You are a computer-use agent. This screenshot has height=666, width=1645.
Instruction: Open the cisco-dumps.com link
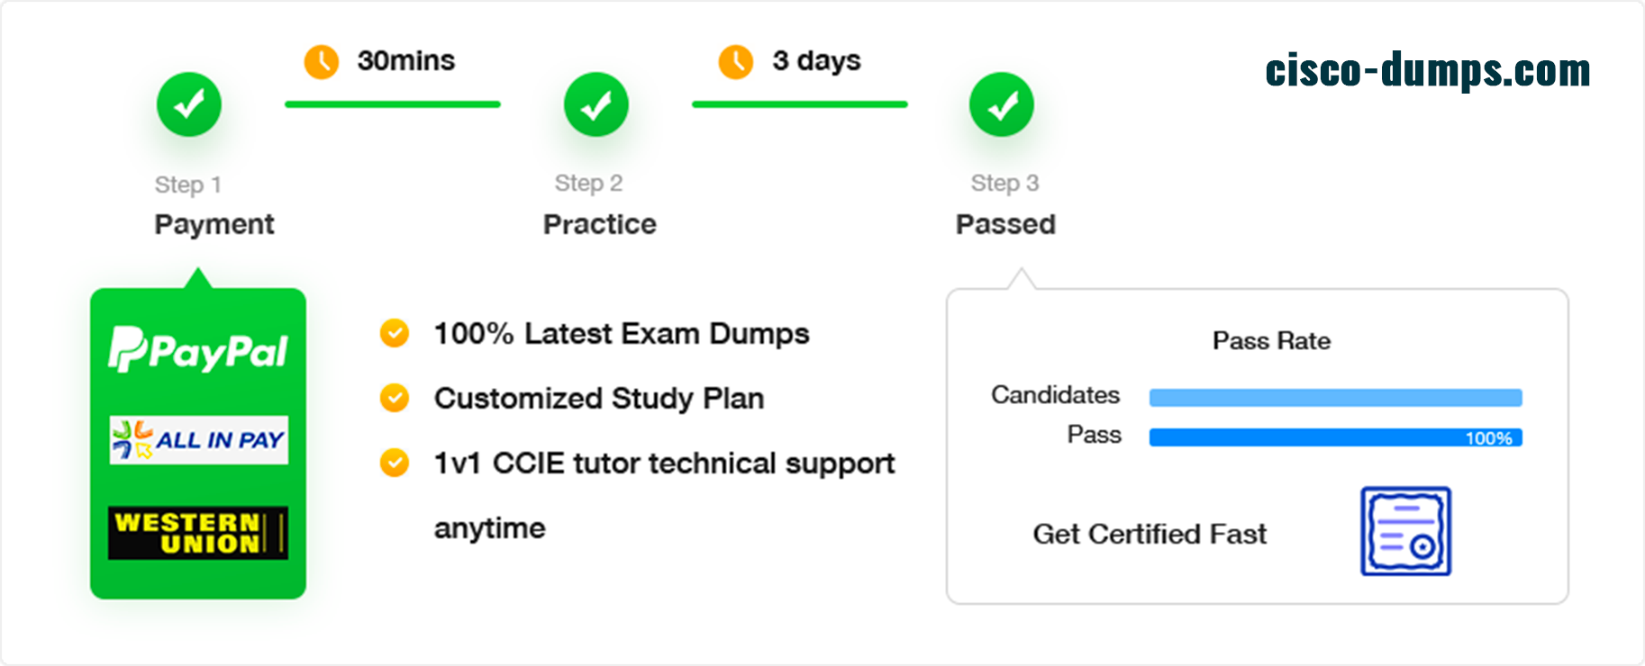(x=1428, y=70)
